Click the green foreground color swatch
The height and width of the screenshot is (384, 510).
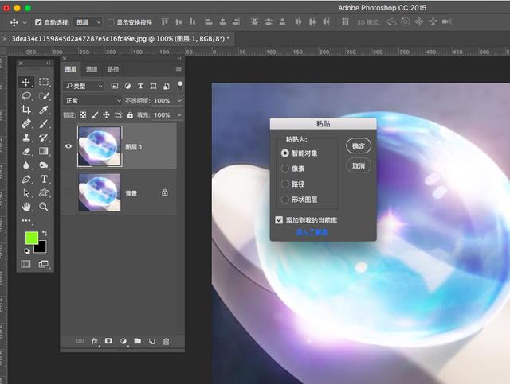tap(32, 238)
